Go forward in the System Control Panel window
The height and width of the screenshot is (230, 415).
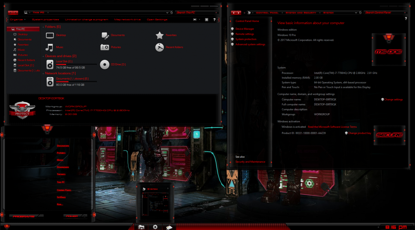(x=239, y=13)
